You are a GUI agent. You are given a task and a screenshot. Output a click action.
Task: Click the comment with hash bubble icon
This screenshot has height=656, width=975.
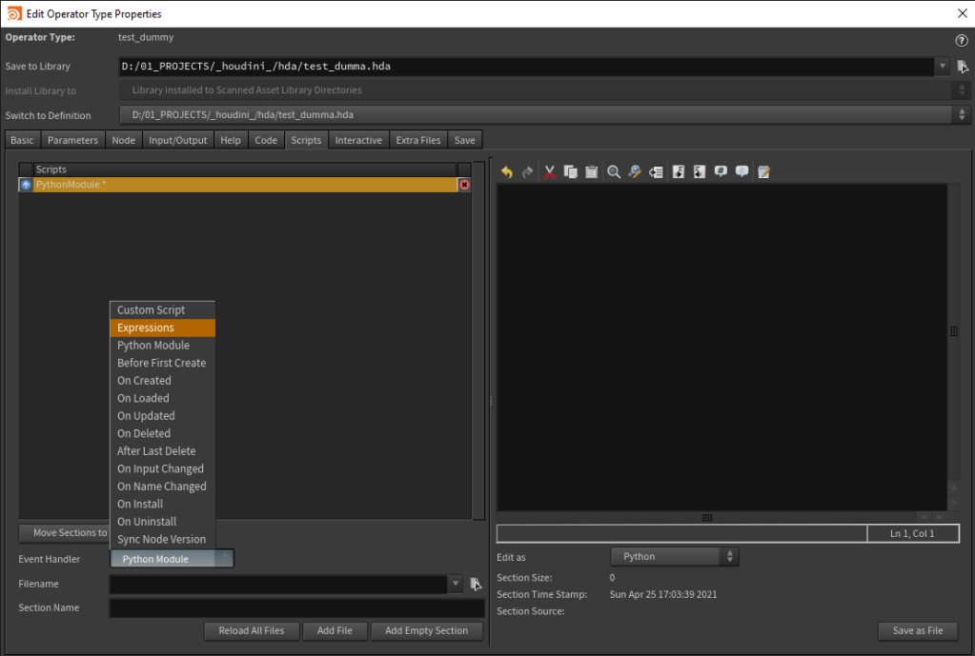click(721, 172)
